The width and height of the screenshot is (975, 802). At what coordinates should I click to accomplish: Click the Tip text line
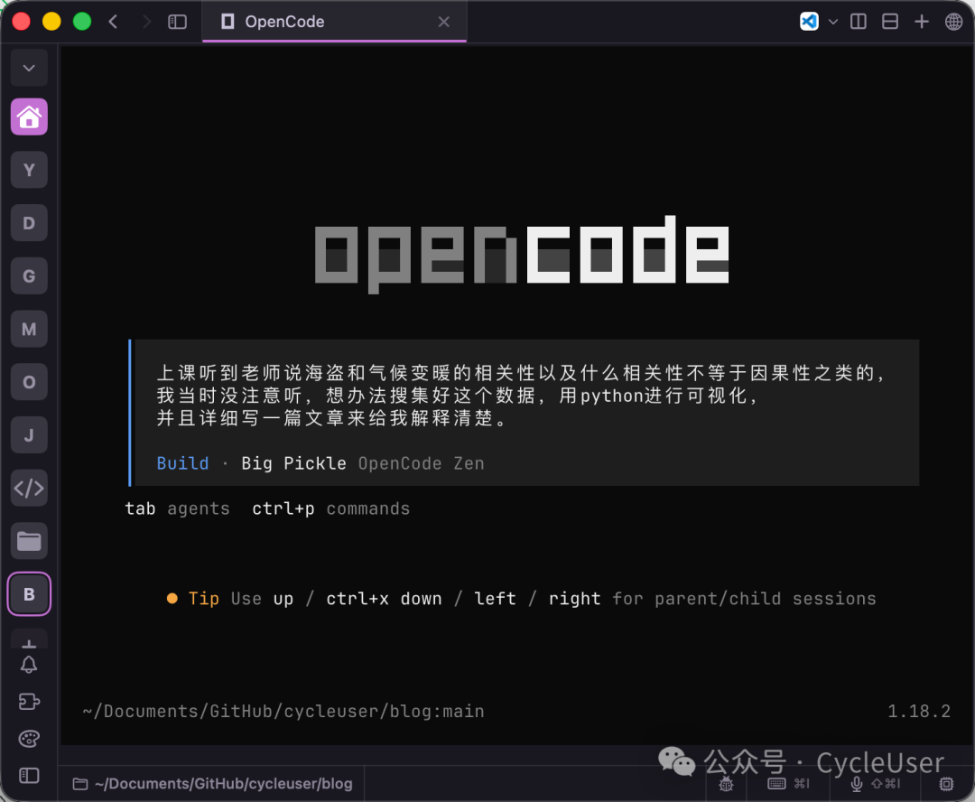tap(521, 599)
